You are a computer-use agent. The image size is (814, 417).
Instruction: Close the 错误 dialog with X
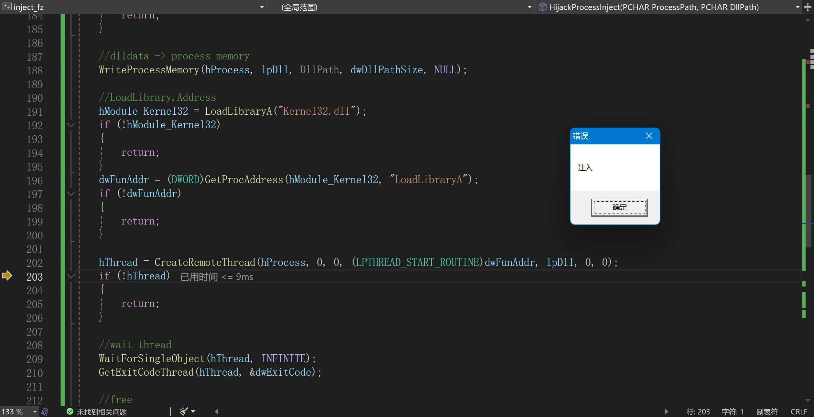(649, 136)
